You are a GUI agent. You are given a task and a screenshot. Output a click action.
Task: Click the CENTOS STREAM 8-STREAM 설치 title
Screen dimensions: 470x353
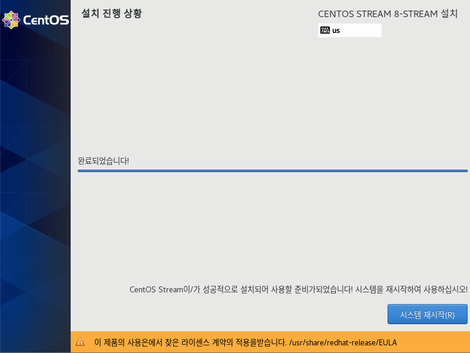(x=388, y=14)
